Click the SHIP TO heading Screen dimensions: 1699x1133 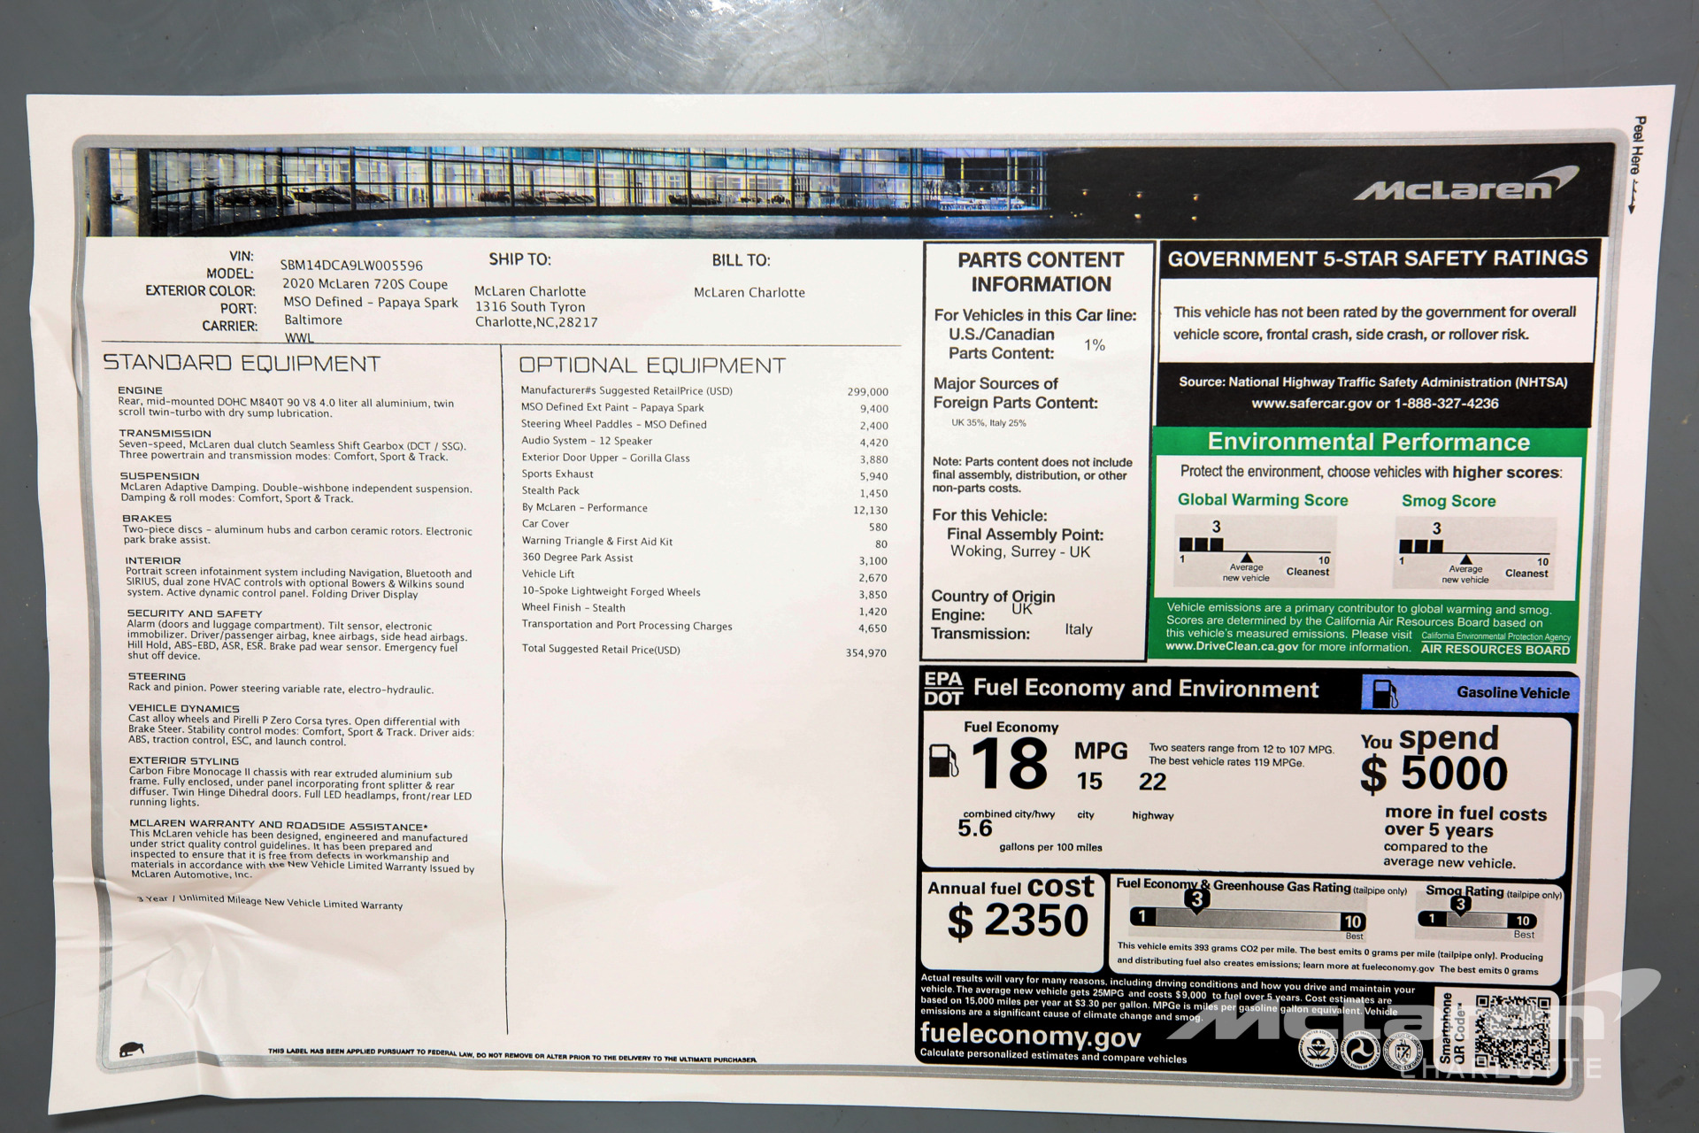click(x=519, y=259)
